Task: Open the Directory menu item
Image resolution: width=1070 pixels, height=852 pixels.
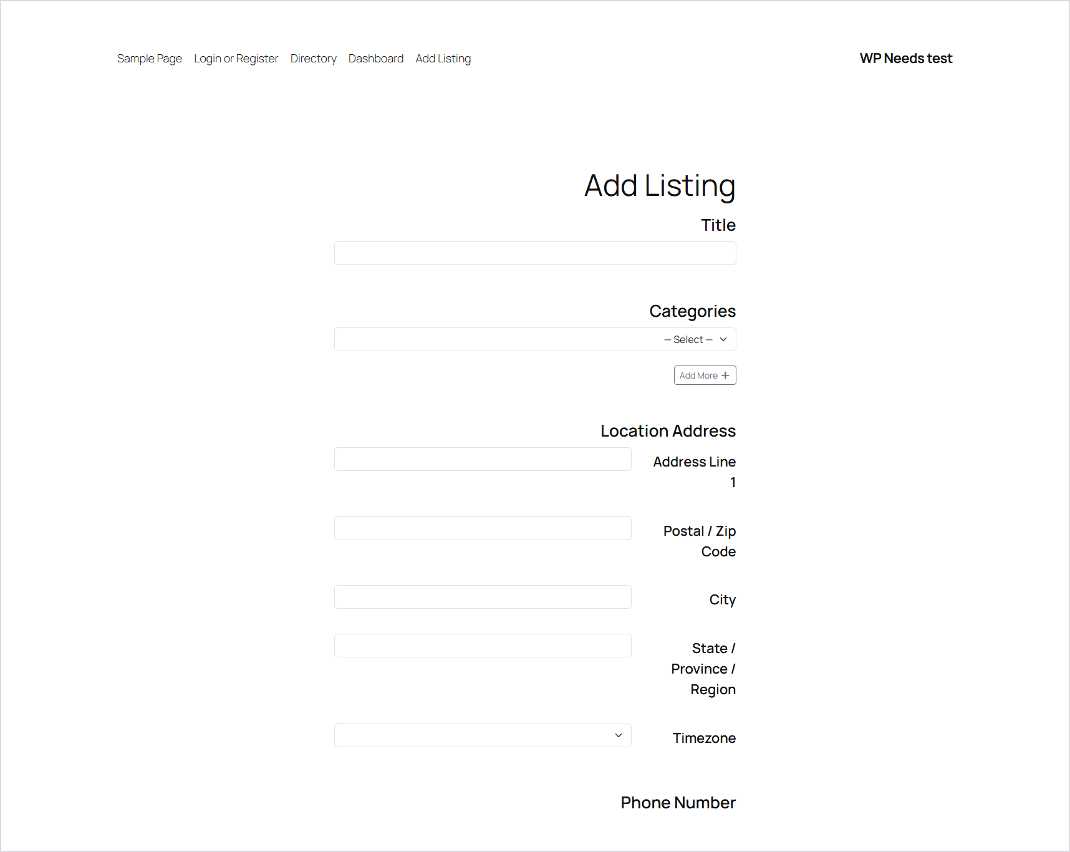Action: [314, 59]
